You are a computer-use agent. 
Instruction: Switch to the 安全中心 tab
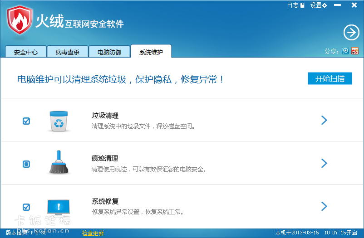tap(26, 52)
